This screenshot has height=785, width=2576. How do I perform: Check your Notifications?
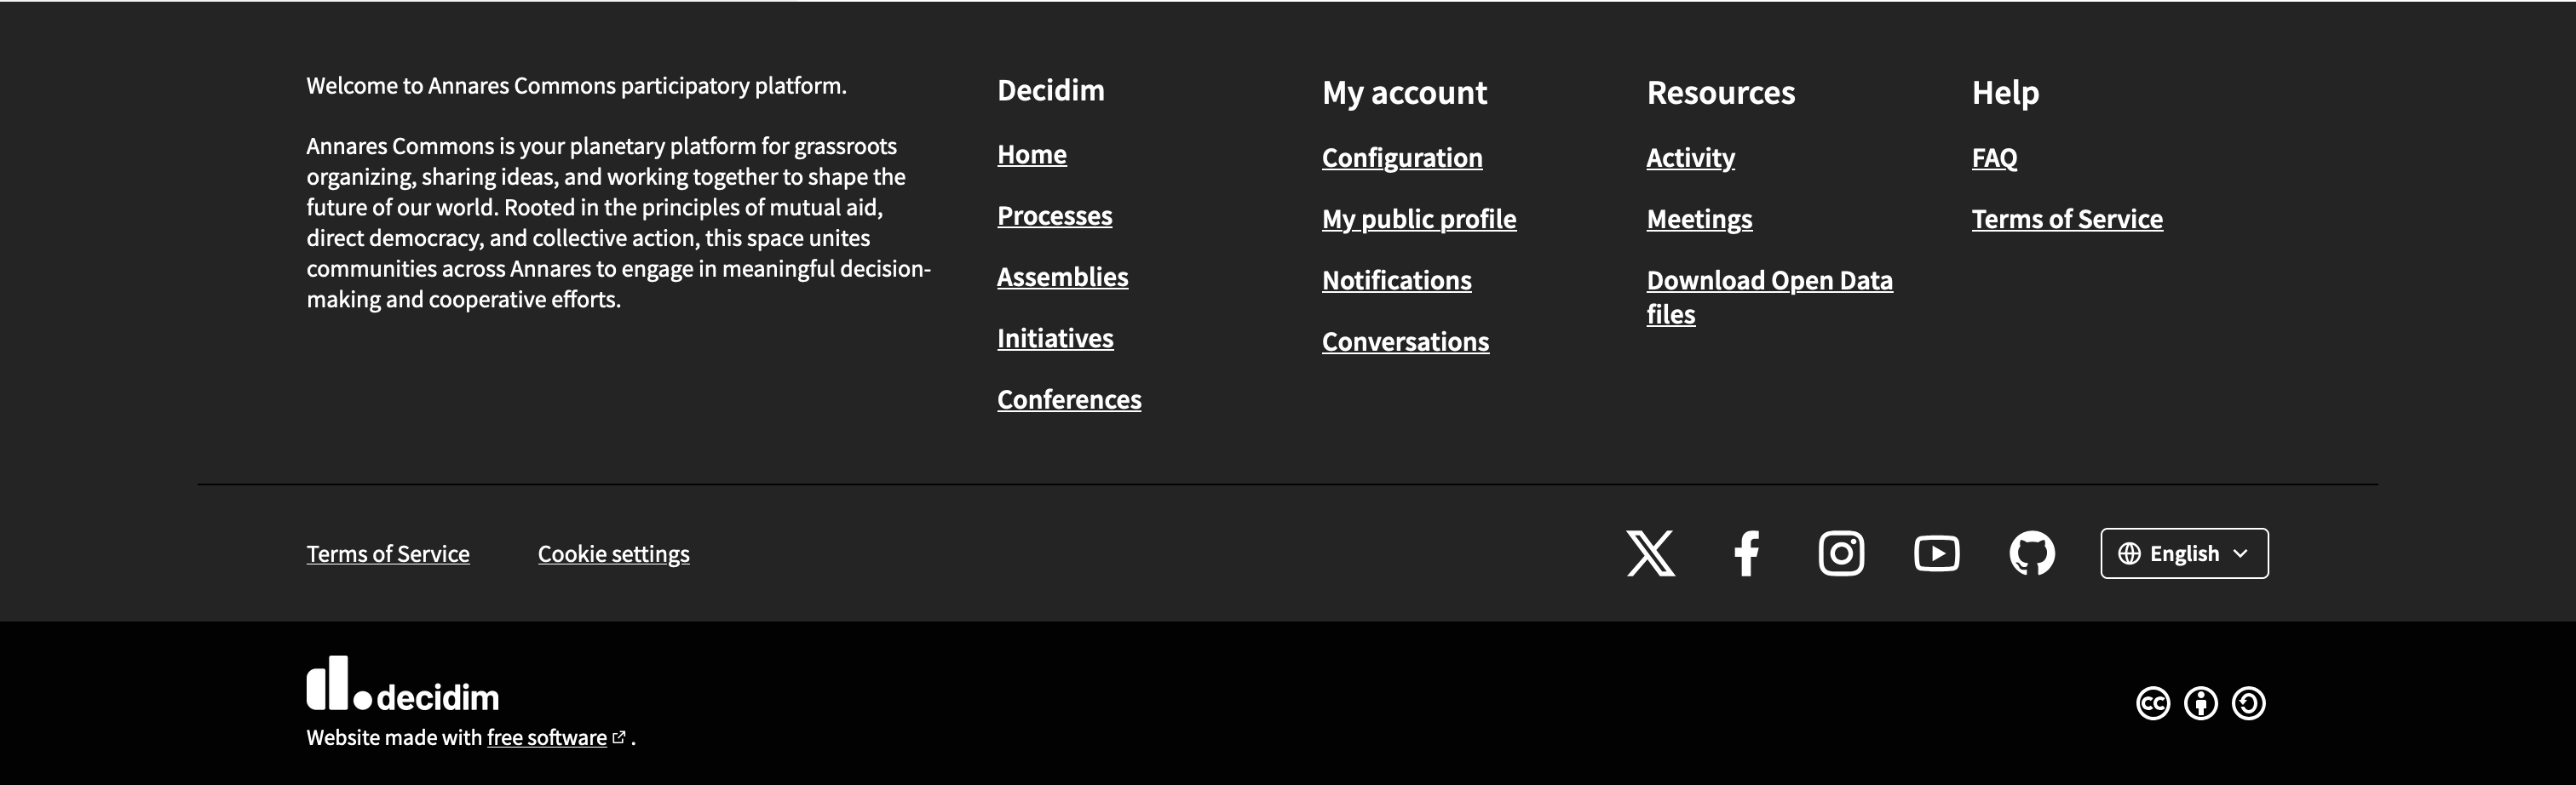[x=1396, y=281]
